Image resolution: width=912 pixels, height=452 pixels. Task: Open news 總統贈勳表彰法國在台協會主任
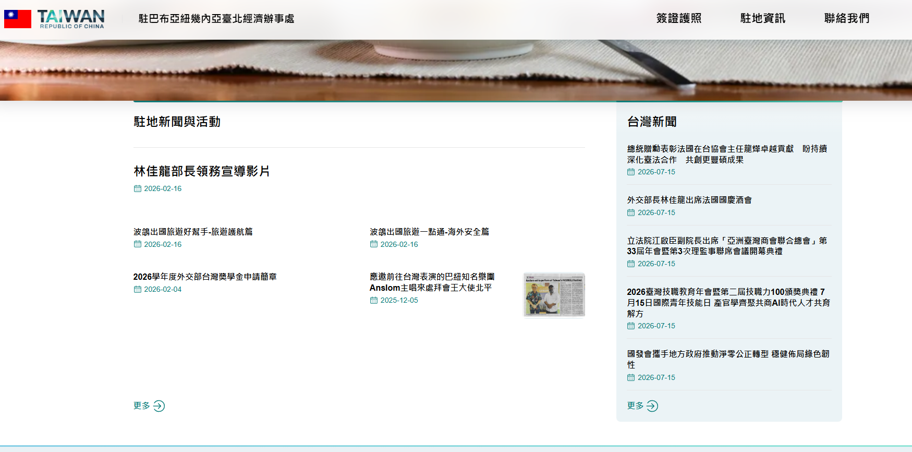click(727, 154)
